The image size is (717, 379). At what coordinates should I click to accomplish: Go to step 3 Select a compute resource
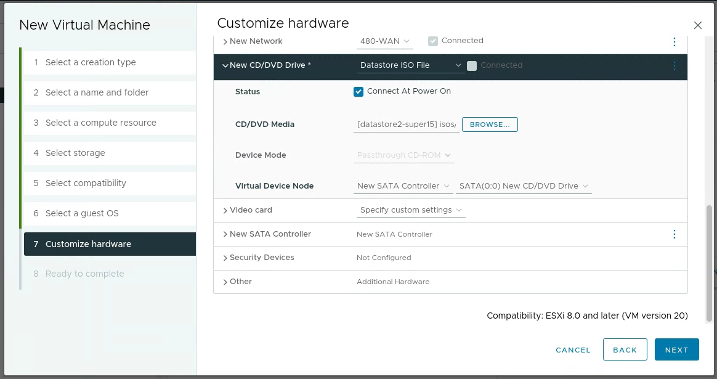110,123
